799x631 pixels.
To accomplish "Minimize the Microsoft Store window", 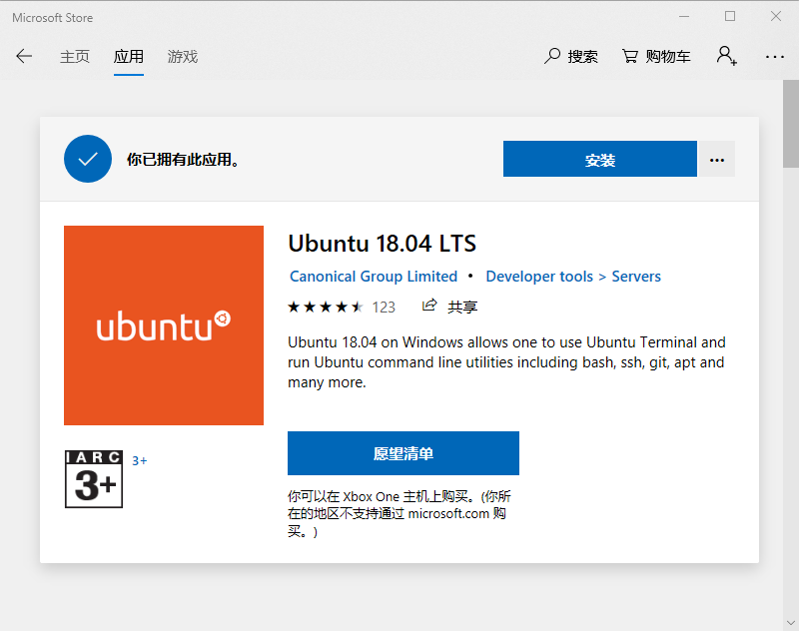I will 684,17.
